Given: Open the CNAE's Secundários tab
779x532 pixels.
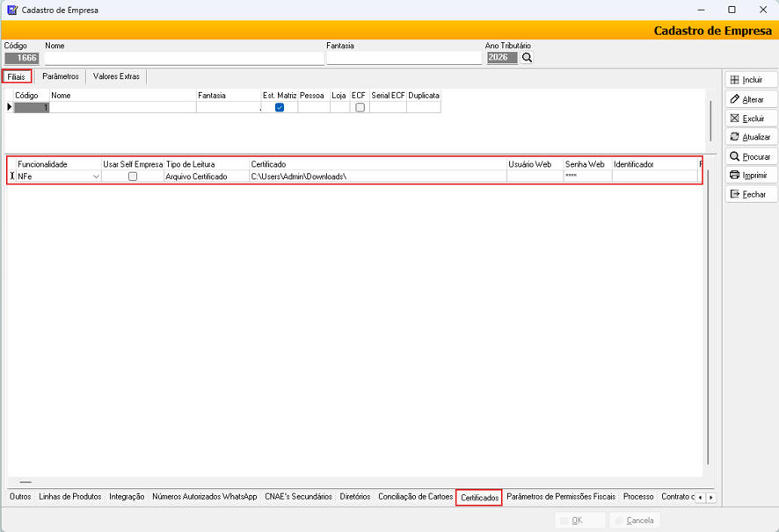Looking at the screenshot, I should [x=299, y=497].
